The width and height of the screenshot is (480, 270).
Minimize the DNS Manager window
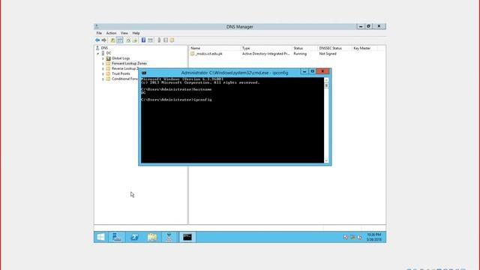point(361,27)
